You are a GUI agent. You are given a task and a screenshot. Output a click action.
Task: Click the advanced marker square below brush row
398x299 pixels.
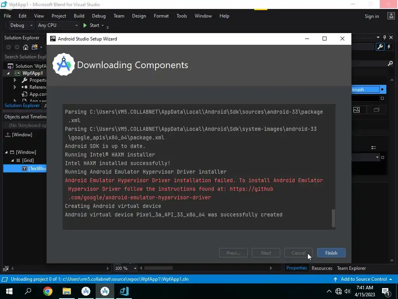tap(382, 98)
